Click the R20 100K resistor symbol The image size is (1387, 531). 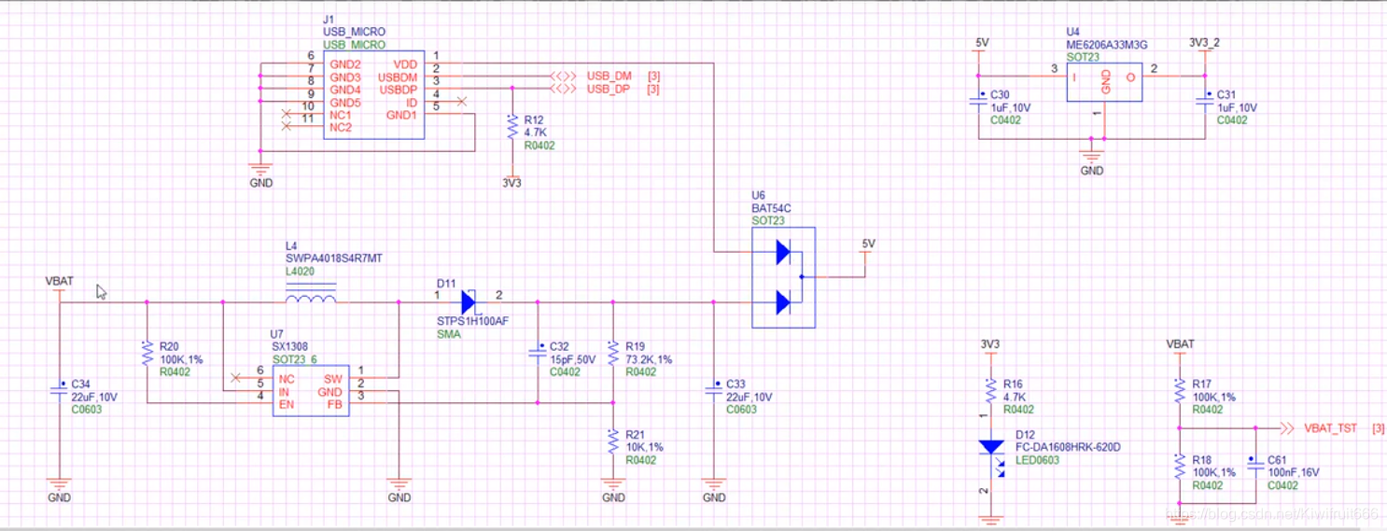[x=147, y=353]
